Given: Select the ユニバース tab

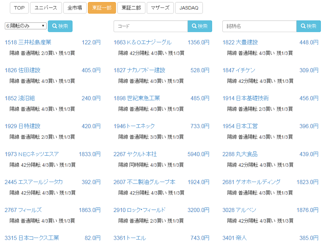Looking at the screenshot, I should [x=46, y=8].
